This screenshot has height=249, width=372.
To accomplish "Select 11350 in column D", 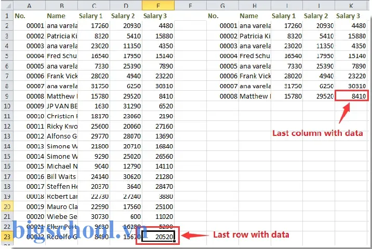I will [126, 46].
